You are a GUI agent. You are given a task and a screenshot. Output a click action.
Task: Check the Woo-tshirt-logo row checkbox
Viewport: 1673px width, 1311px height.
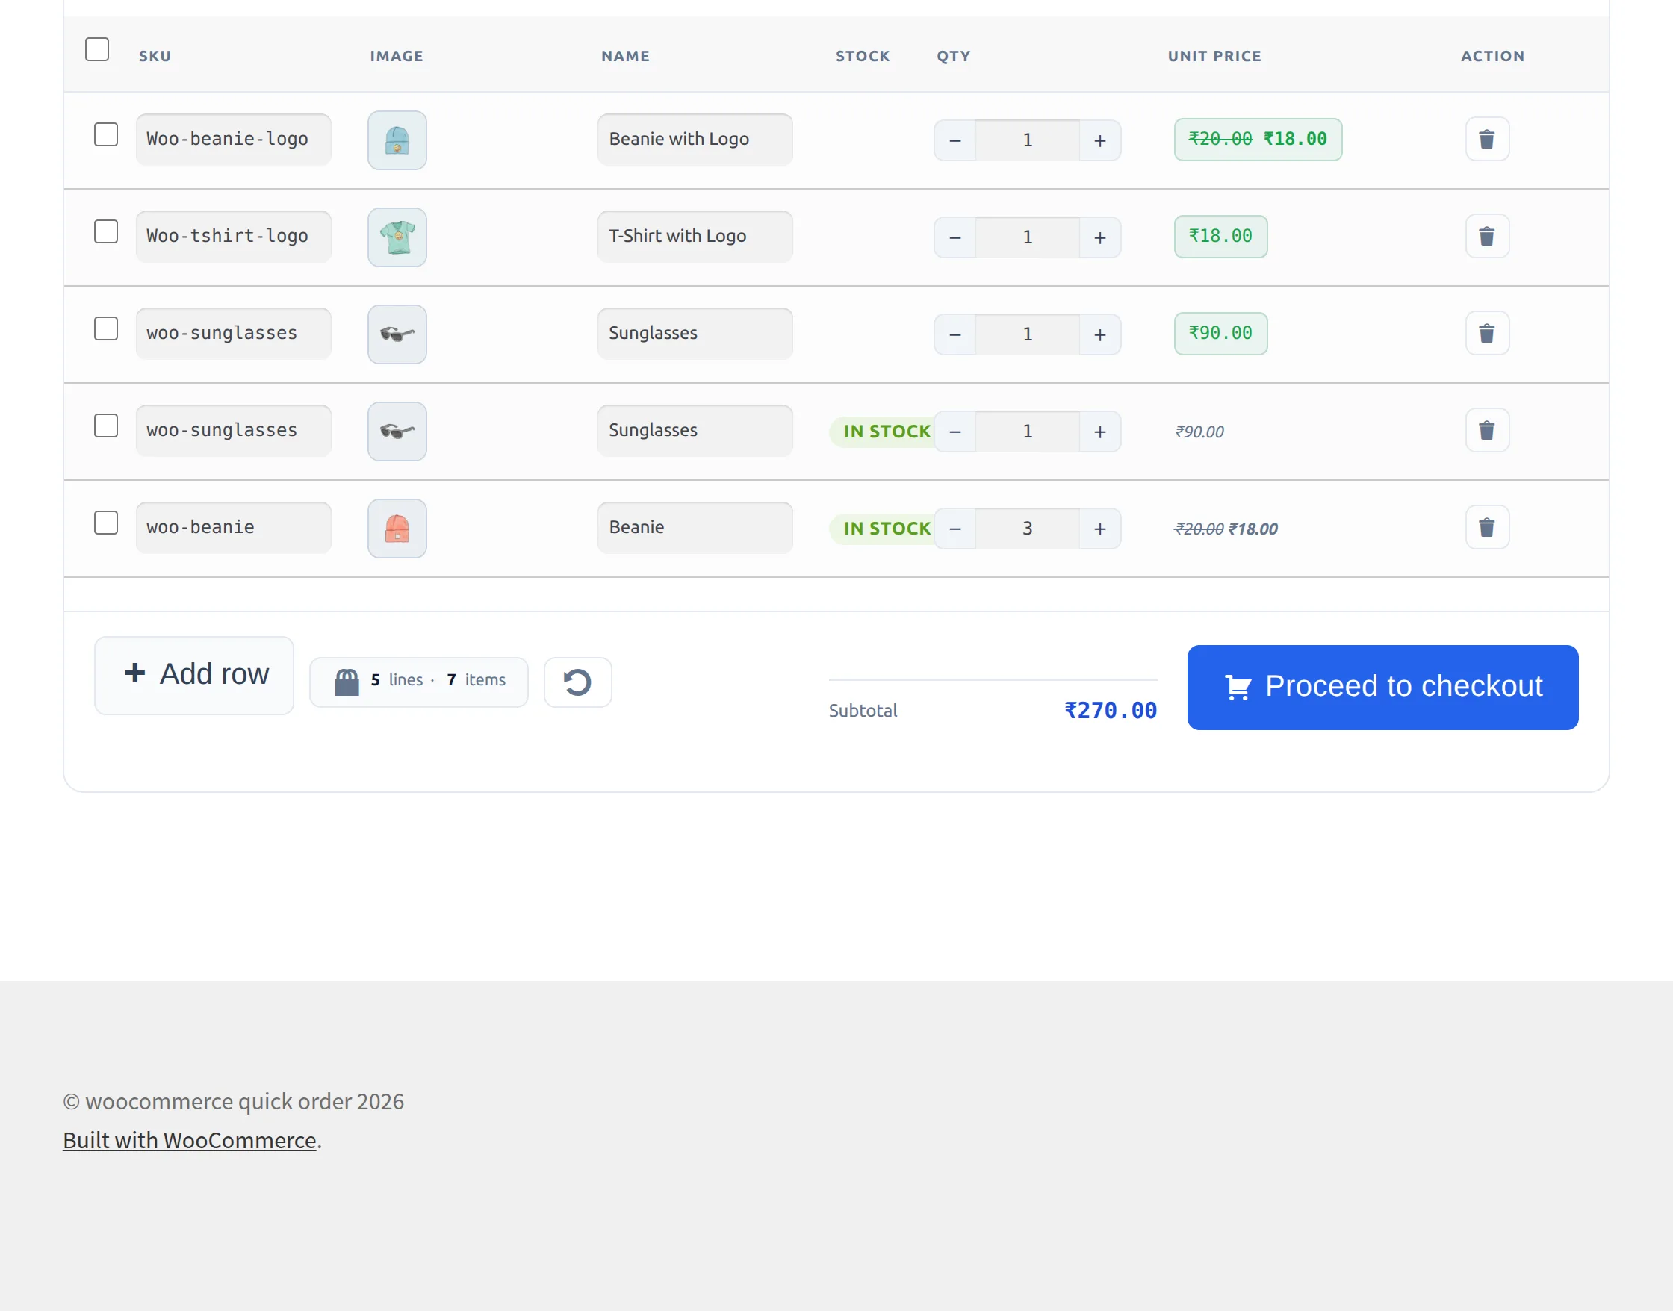(x=106, y=231)
